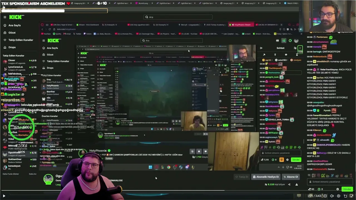Open the YouTube bookmark in inner browser
Image resolution: width=356 pixels, height=200 pixels.
(46, 34)
